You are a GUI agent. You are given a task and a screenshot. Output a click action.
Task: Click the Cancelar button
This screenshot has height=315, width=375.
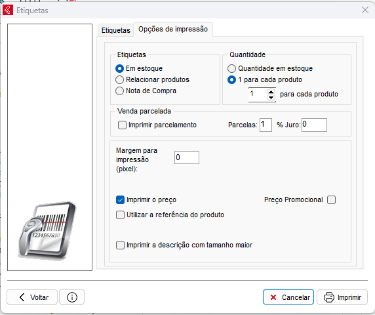point(288,297)
